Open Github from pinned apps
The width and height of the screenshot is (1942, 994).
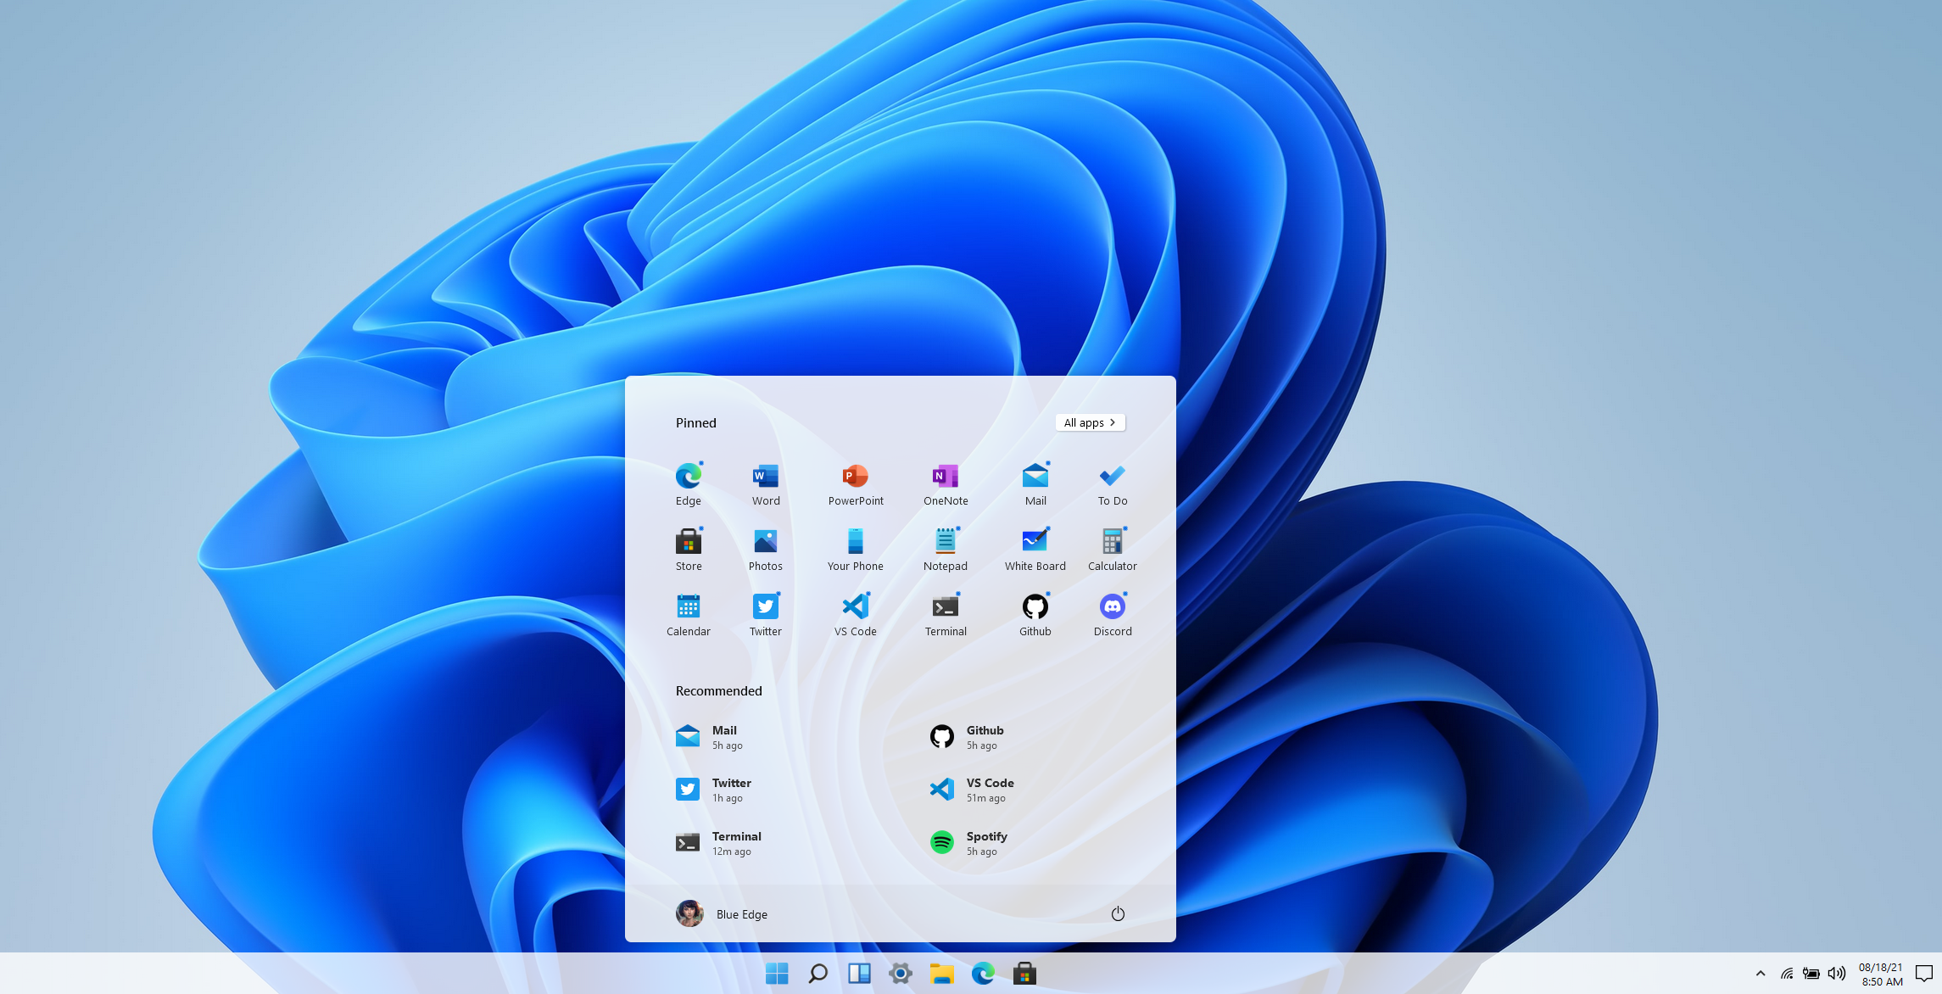tap(1035, 612)
